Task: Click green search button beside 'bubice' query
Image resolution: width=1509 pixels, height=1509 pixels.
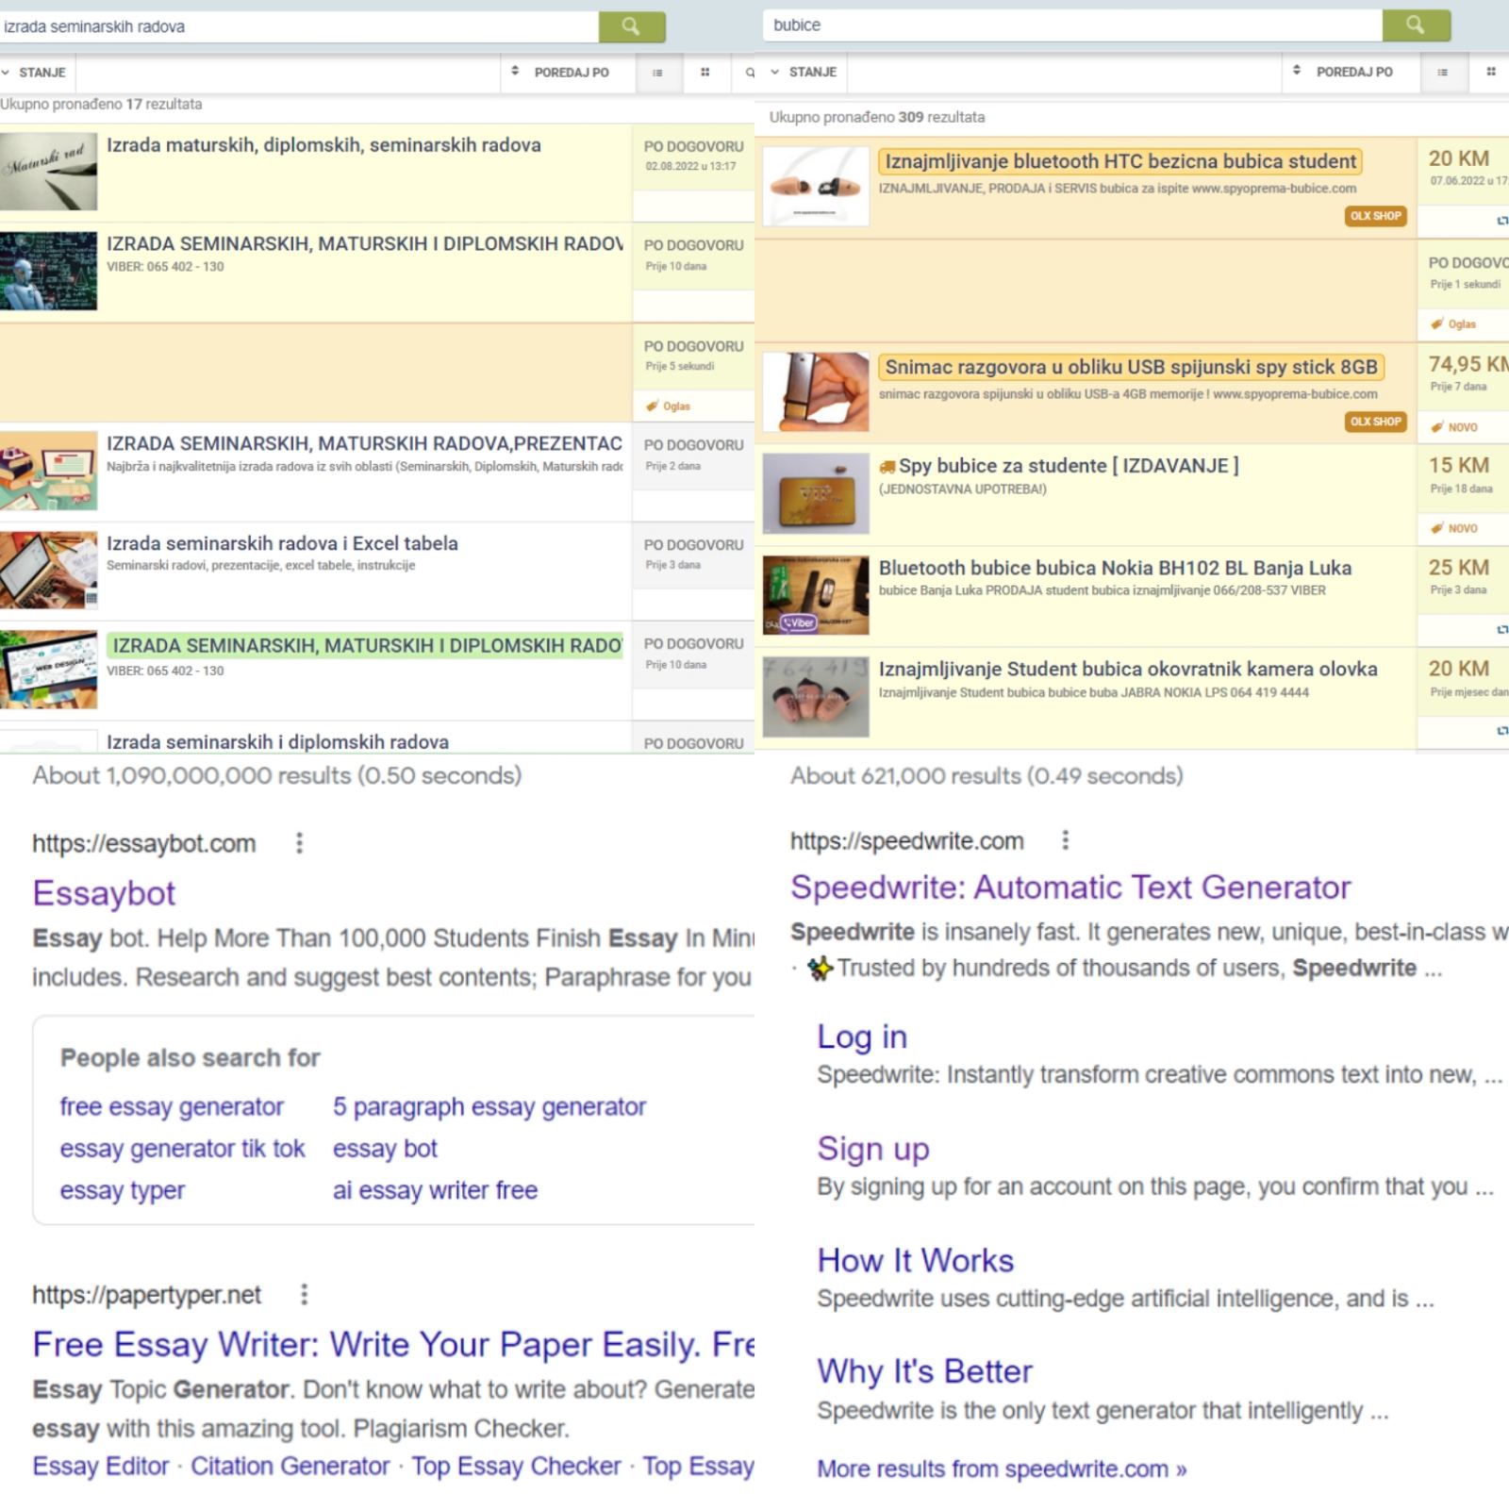Action: [1416, 25]
